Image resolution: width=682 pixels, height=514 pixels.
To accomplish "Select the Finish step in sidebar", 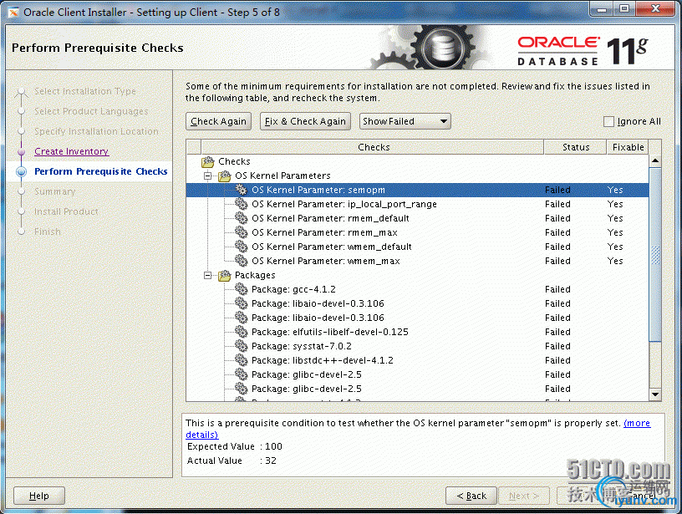I will pyautogui.click(x=48, y=232).
